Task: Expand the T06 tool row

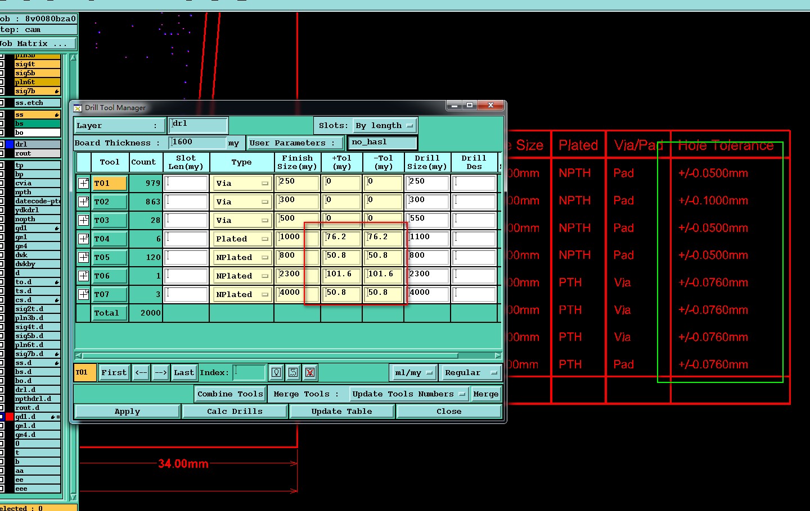Action: tap(83, 276)
